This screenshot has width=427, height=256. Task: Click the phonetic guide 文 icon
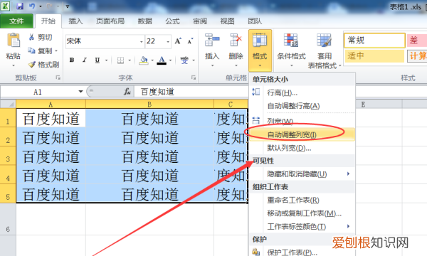coord(184,60)
